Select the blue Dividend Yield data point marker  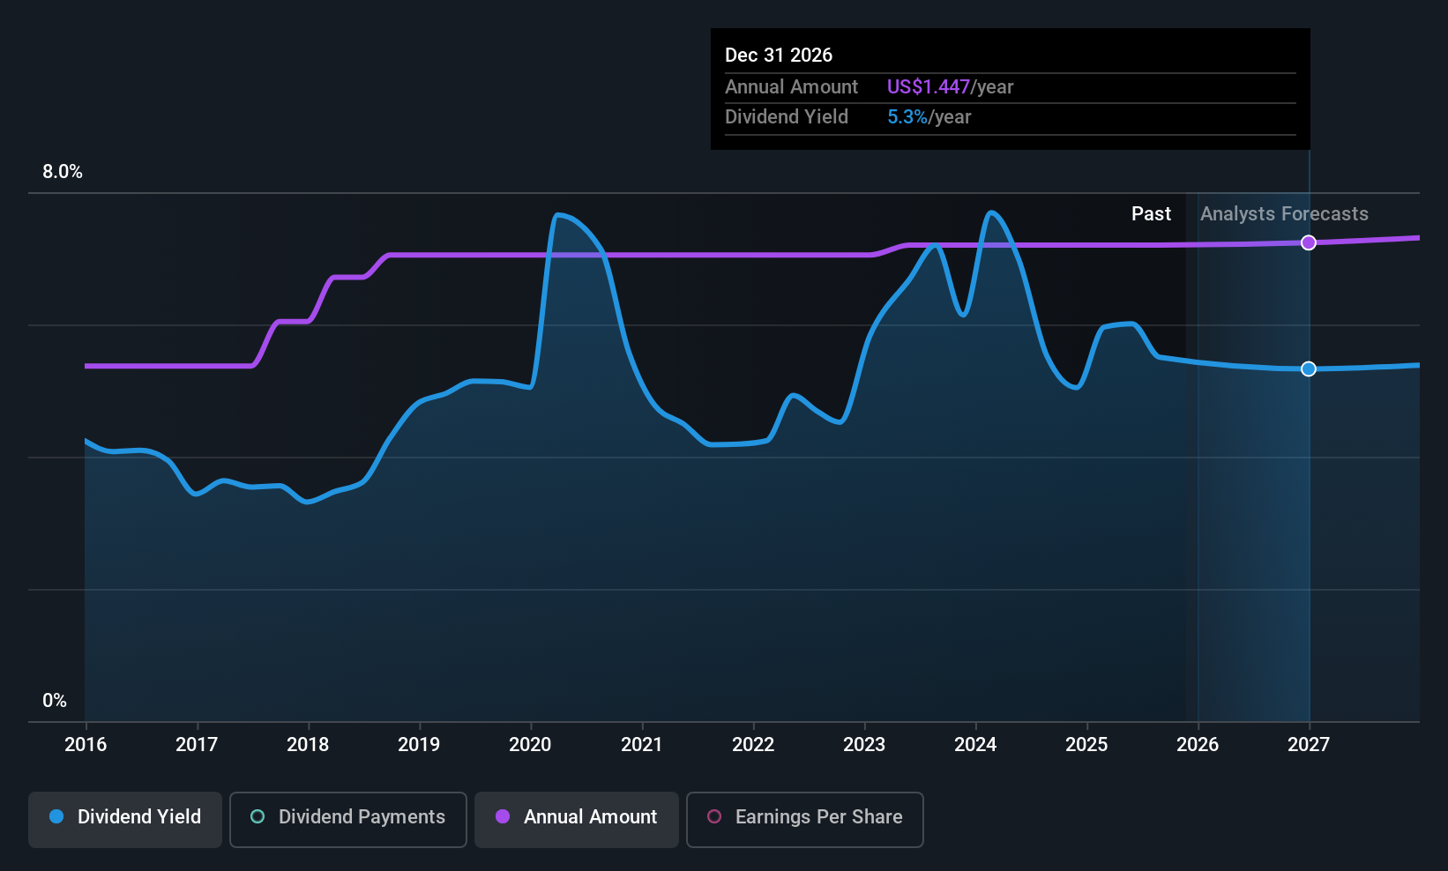pyautogui.click(x=1309, y=368)
